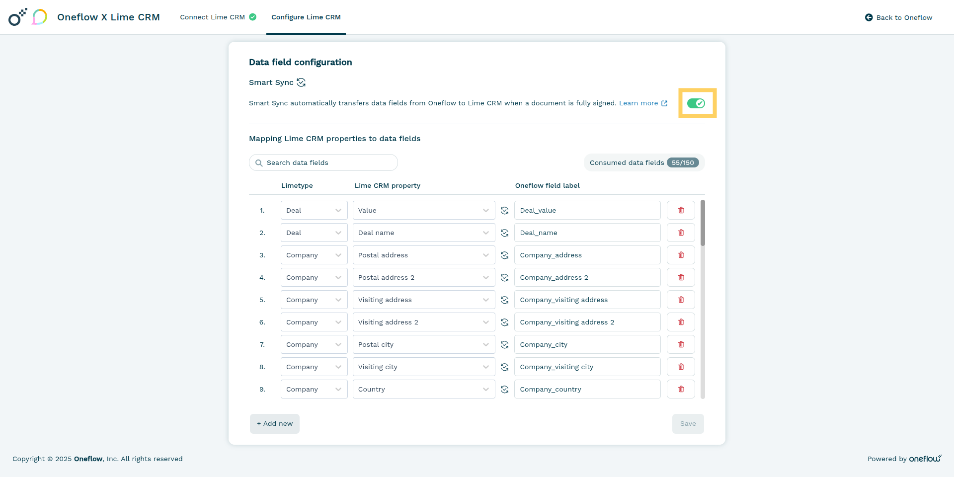Open the Country property dropdown
Image resolution: width=954 pixels, height=477 pixels.
pyautogui.click(x=424, y=389)
